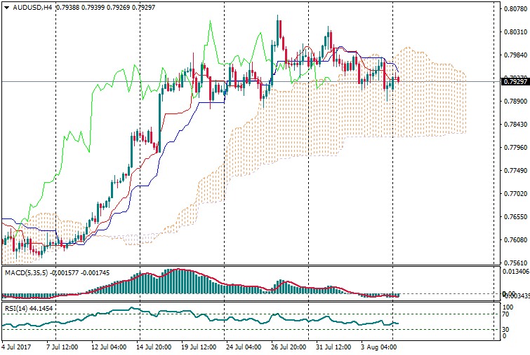Click the AUDUSD,H4 symbol title
Image resolution: width=530 pixels, height=355 pixels.
click(x=32, y=8)
